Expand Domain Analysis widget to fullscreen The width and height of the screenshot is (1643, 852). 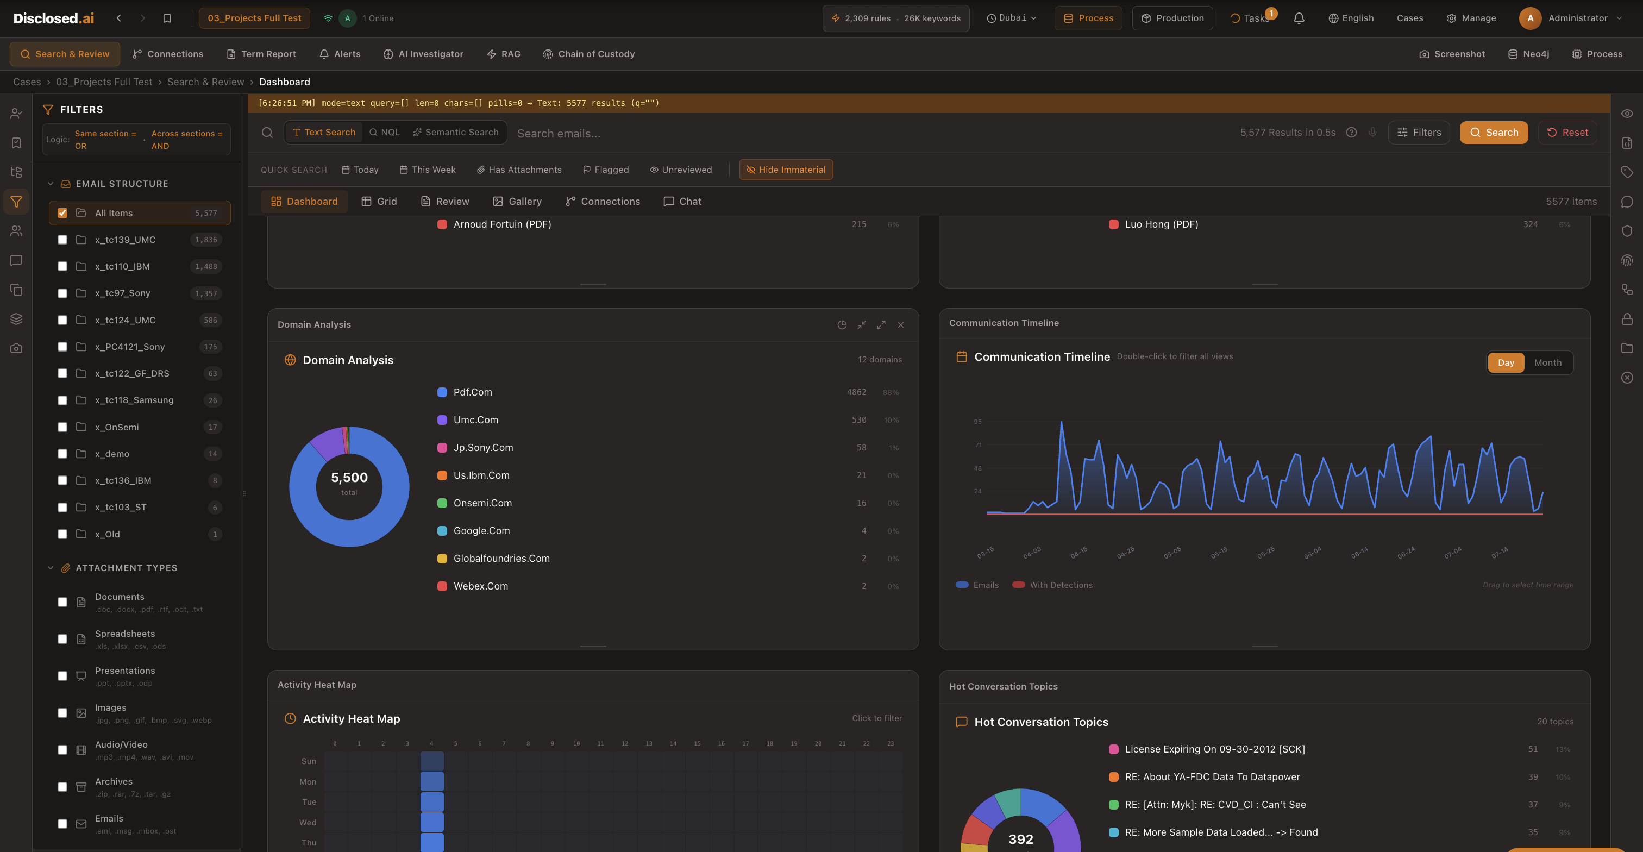pyautogui.click(x=881, y=325)
